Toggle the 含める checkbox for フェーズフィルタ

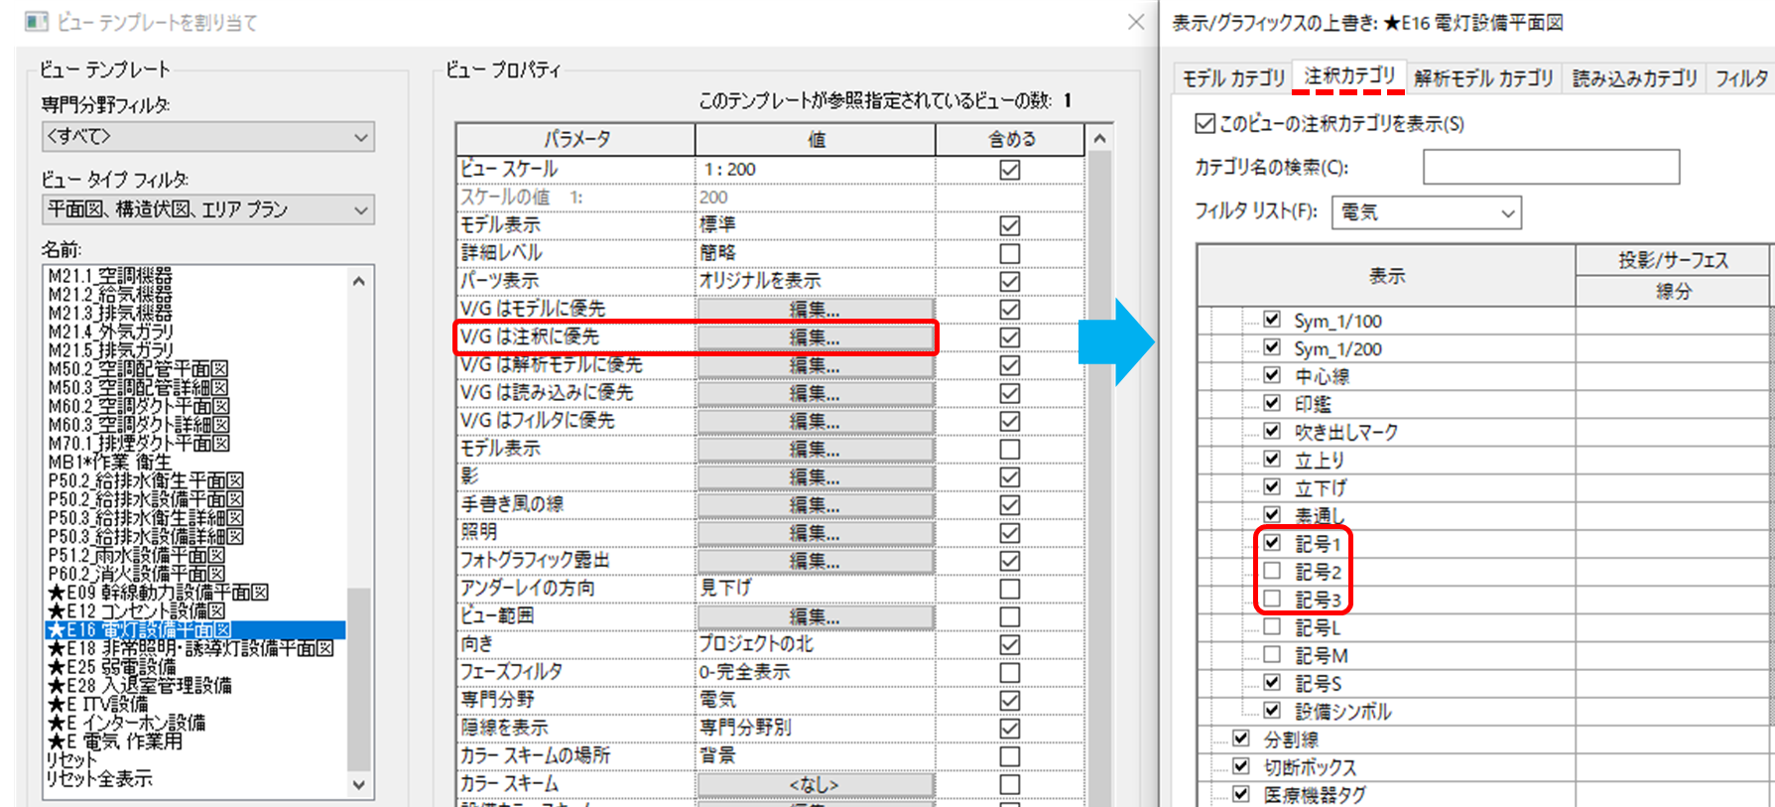(1010, 672)
